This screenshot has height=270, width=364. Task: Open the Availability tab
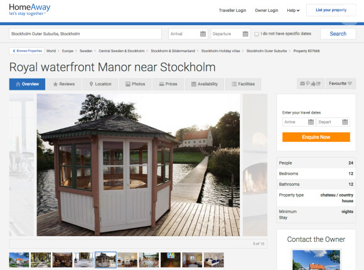205,84
